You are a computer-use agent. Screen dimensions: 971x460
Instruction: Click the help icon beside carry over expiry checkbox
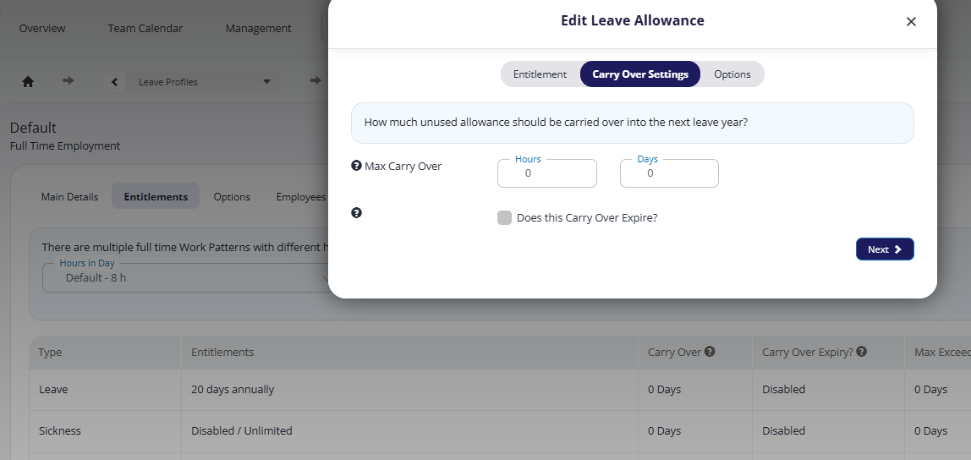point(356,213)
